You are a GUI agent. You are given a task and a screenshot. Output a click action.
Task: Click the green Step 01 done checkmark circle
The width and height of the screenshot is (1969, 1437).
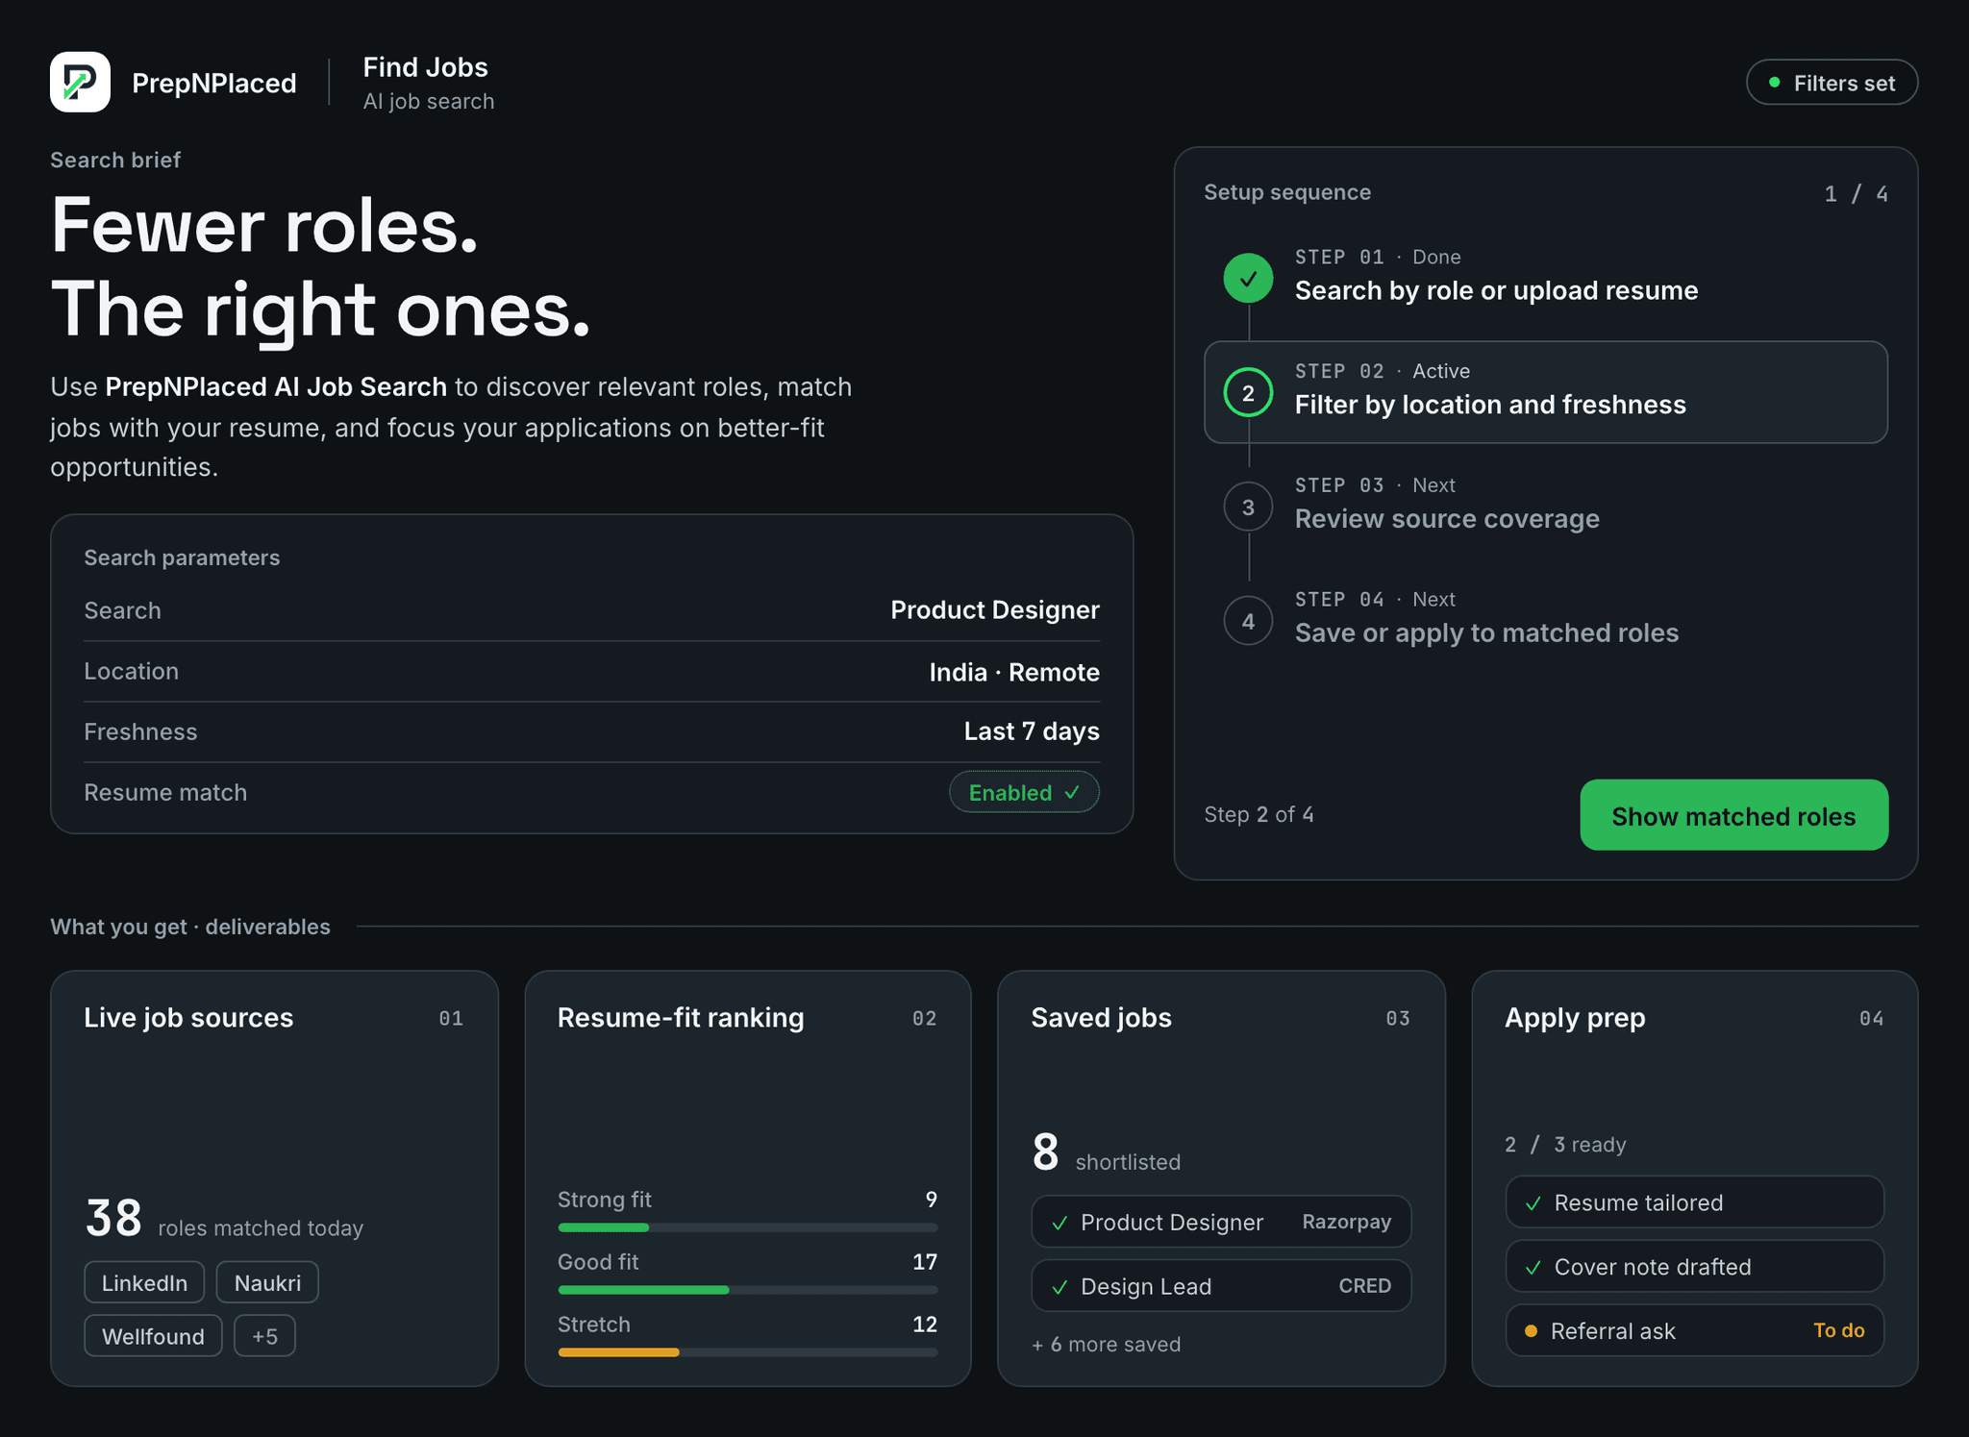pyautogui.click(x=1248, y=279)
